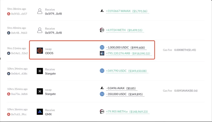The height and width of the screenshot is (122, 212).
Task: Click the Stargate icon in the swap row
Action: 40,91
